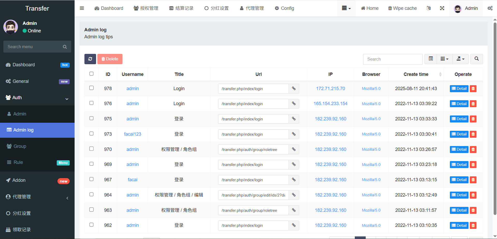Sort by Create time column
Screen dimensions: 497x239
(416, 74)
